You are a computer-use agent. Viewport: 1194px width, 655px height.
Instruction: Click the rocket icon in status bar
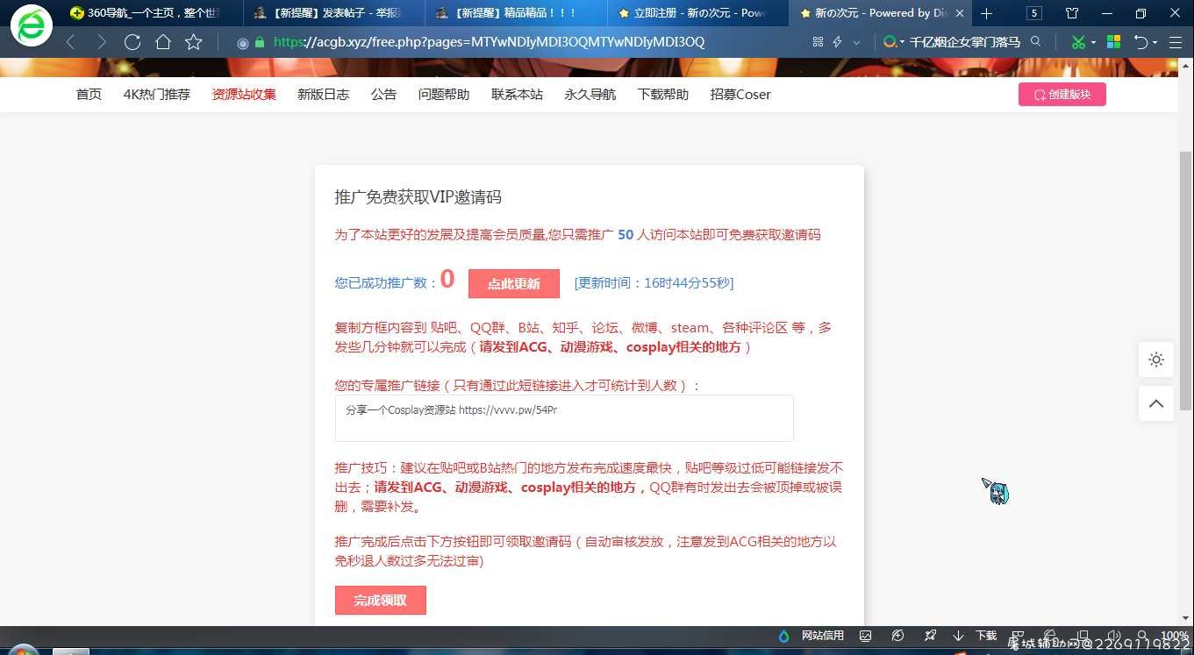coord(930,636)
